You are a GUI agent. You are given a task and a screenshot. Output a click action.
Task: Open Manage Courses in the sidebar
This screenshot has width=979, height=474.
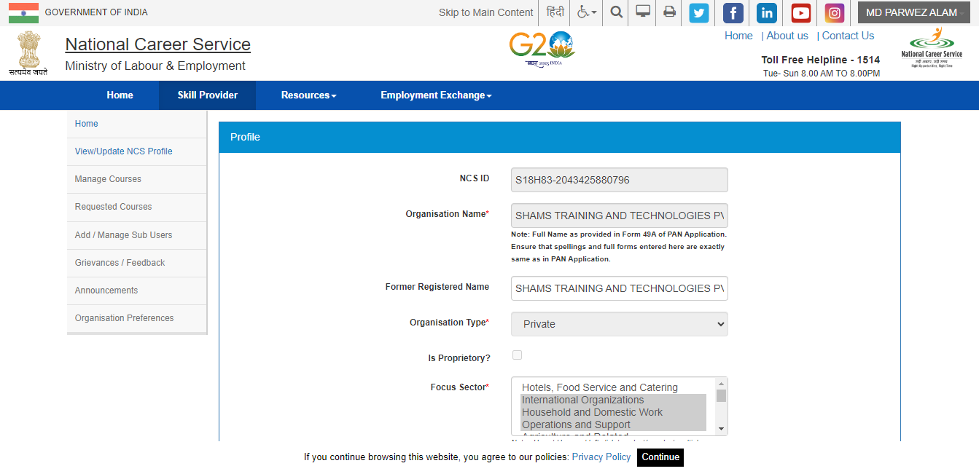[x=108, y=179]
